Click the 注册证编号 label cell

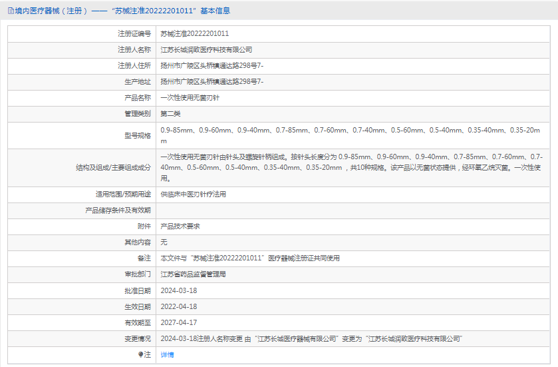[x=82, y=33]
